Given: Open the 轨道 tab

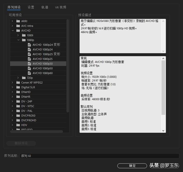Looking at the screenshot, I should tap(45, 7).
